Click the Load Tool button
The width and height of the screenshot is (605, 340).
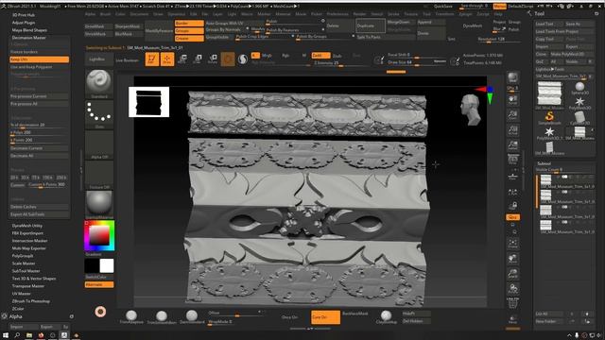point(549,24)
